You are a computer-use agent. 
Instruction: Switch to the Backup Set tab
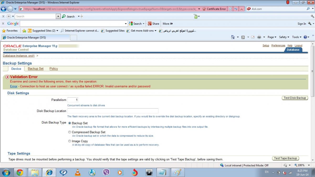coord(35,69)
